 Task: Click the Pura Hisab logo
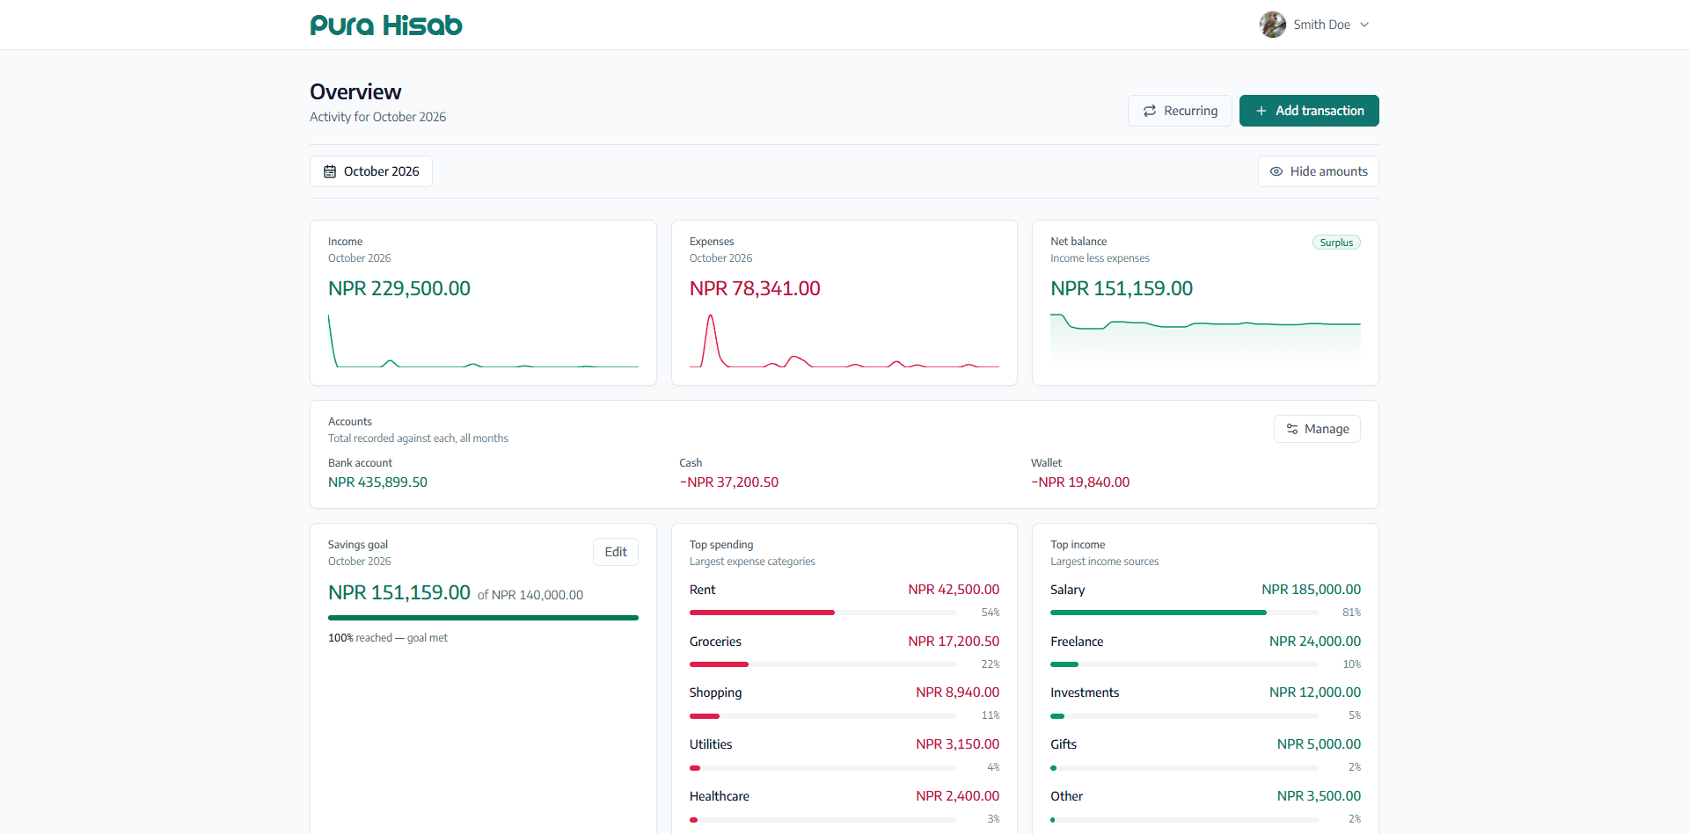pyautogui.click(x=386, y=25)
